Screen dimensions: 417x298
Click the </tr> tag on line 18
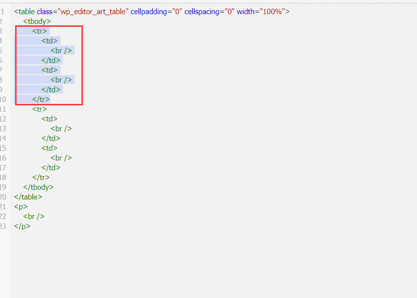(x=41, y=178)
